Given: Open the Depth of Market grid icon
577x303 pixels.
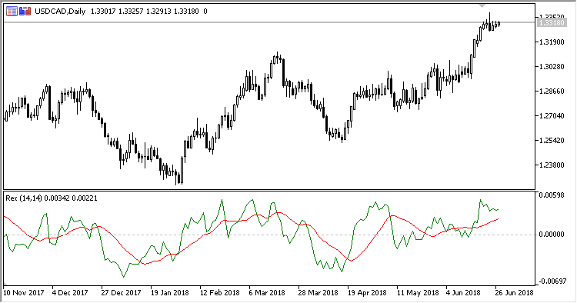Looking at the screenshot, I should tap(12, 12).
